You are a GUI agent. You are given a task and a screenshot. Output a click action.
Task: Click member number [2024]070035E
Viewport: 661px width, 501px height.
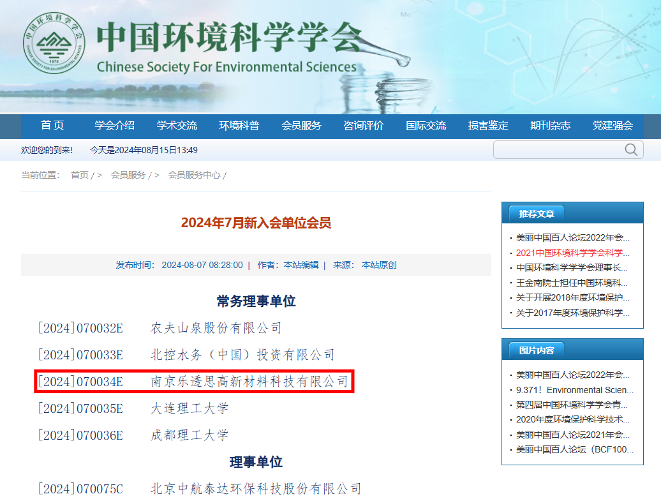tap(80, 408)
